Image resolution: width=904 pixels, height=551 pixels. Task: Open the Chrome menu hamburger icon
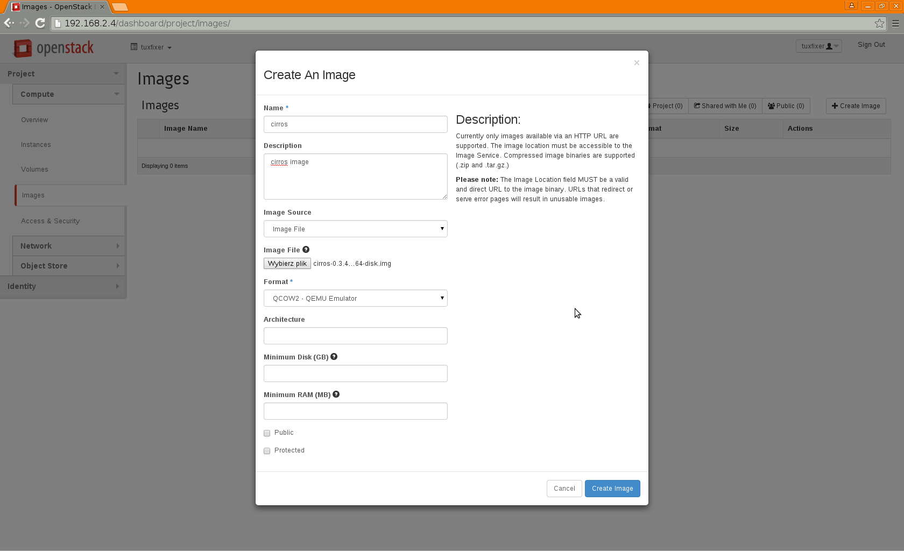895,23
